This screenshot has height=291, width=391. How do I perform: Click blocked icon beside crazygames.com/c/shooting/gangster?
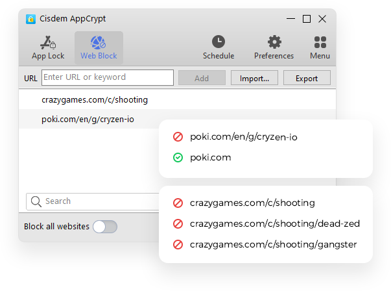(178, 244)
